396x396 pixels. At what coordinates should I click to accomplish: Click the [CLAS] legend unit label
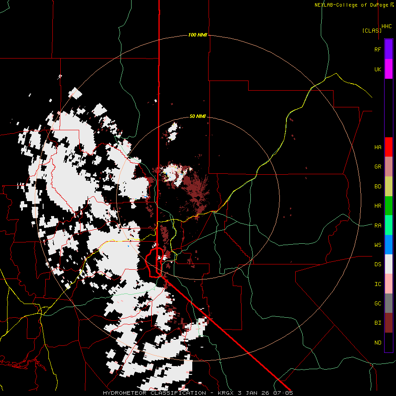[x=371, y=30]
